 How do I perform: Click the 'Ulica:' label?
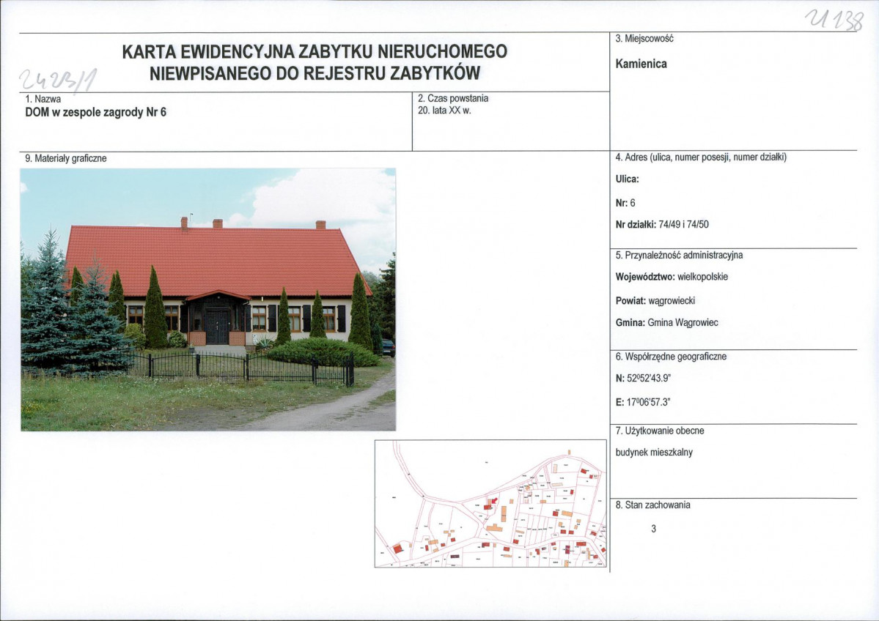[628, 179]
